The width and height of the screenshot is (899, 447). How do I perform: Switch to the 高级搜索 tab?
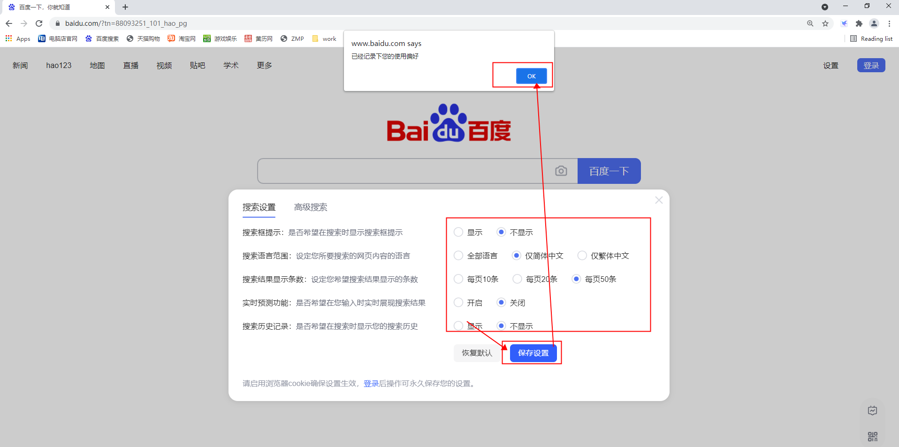point(311,207)
